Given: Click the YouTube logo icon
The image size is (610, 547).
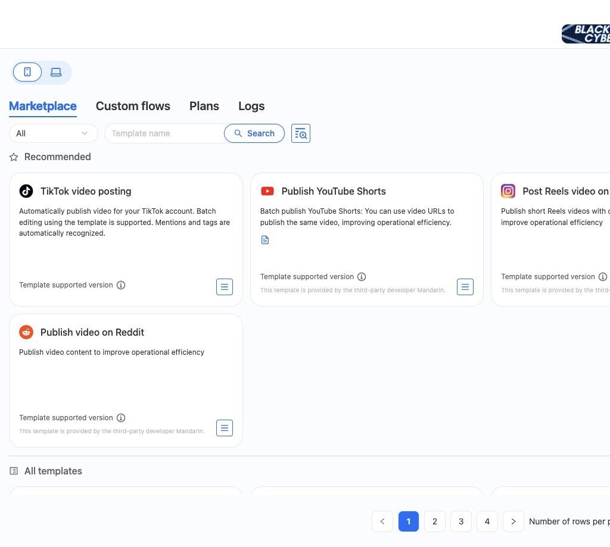Looking at the screenshot, I should pyautogui.click(x=267, y=191).
